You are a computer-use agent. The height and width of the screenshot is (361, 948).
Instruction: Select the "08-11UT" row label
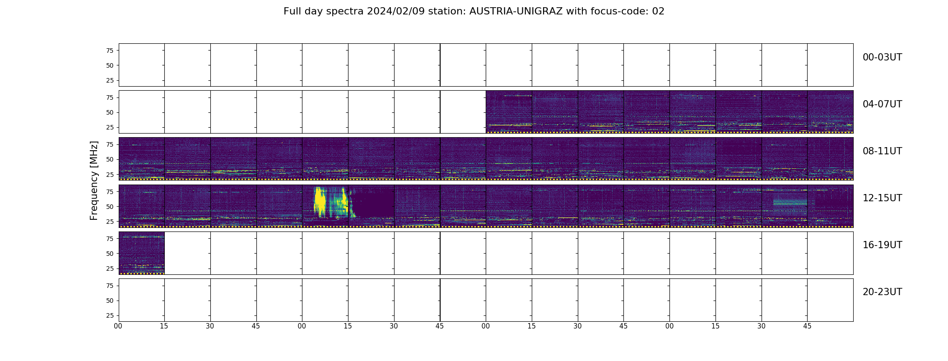(882, 151)
